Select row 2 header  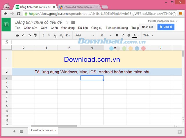point(7,72)
